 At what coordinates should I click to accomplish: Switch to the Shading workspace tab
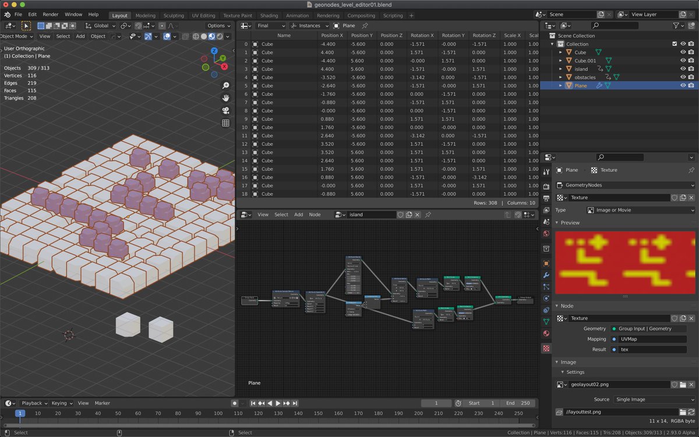(269, 16)
